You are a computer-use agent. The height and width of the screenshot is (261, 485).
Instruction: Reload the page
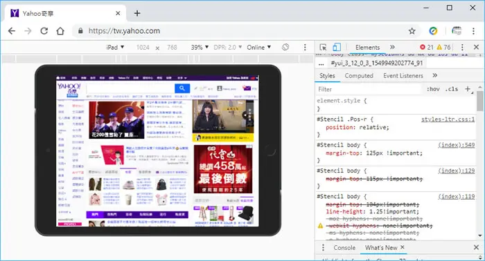44,31
